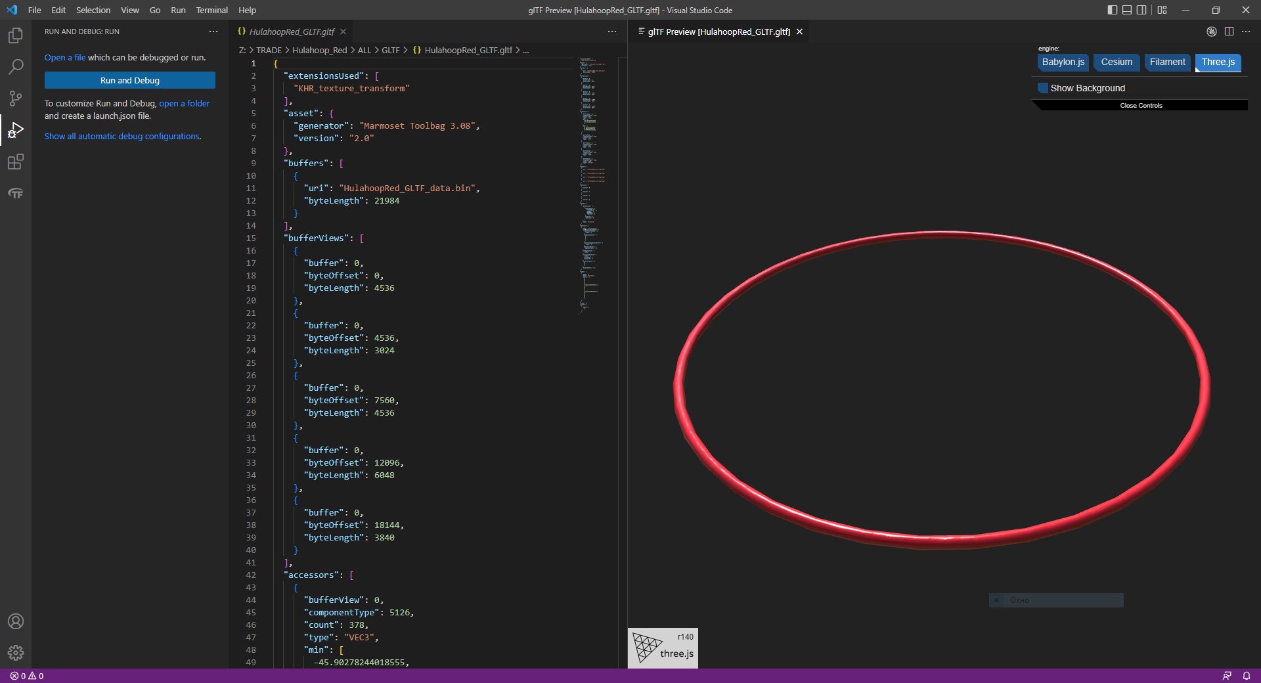Switch engine to Filament
The image size is (1261, 683).
pos(1167,62)
